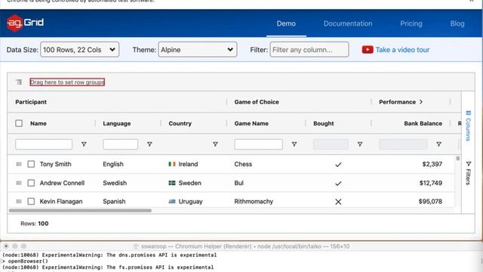Image resolution: width=483 pixels, height=272 pixels.
Task: Click the terminal window title bar text
Action: (245, 246)
